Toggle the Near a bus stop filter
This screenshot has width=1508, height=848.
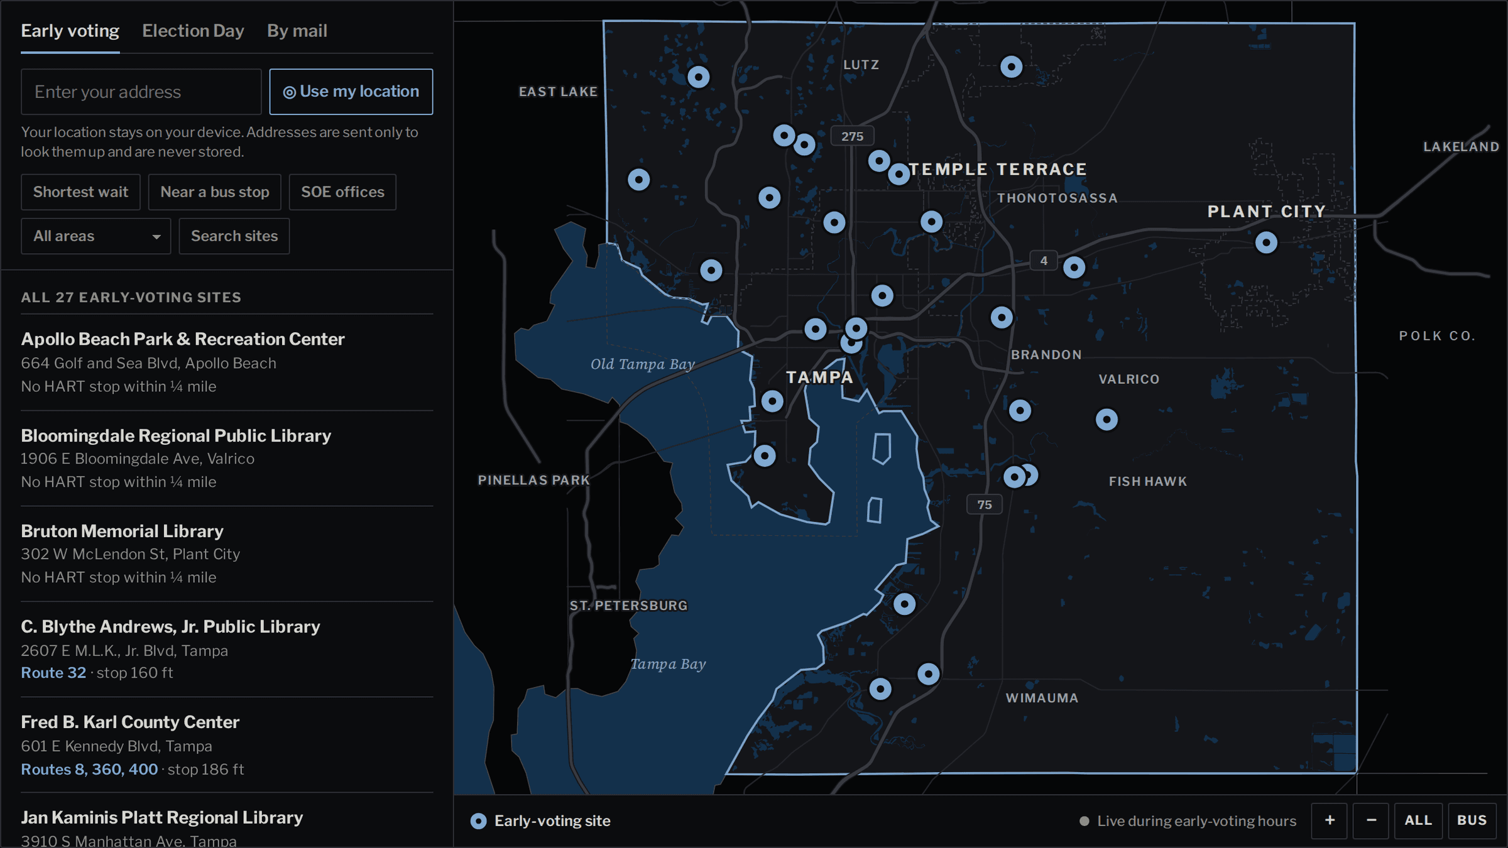[215, 192]
